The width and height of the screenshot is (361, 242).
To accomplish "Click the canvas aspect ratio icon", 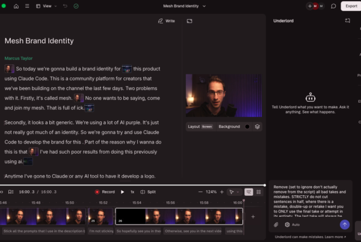I will click(x=190, y=20).
